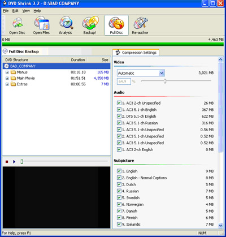
Task: Open the Automatic video compression dropdown
Action: coord(162,73)
